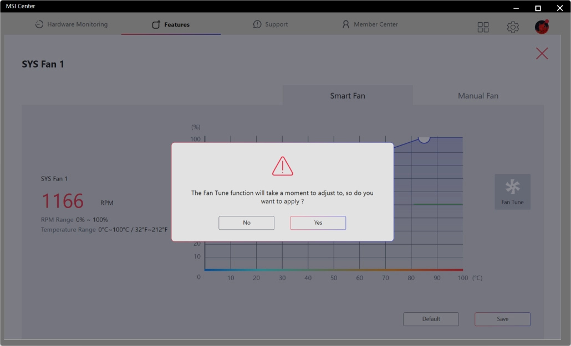Restore Default fan settings

point(431,319)
